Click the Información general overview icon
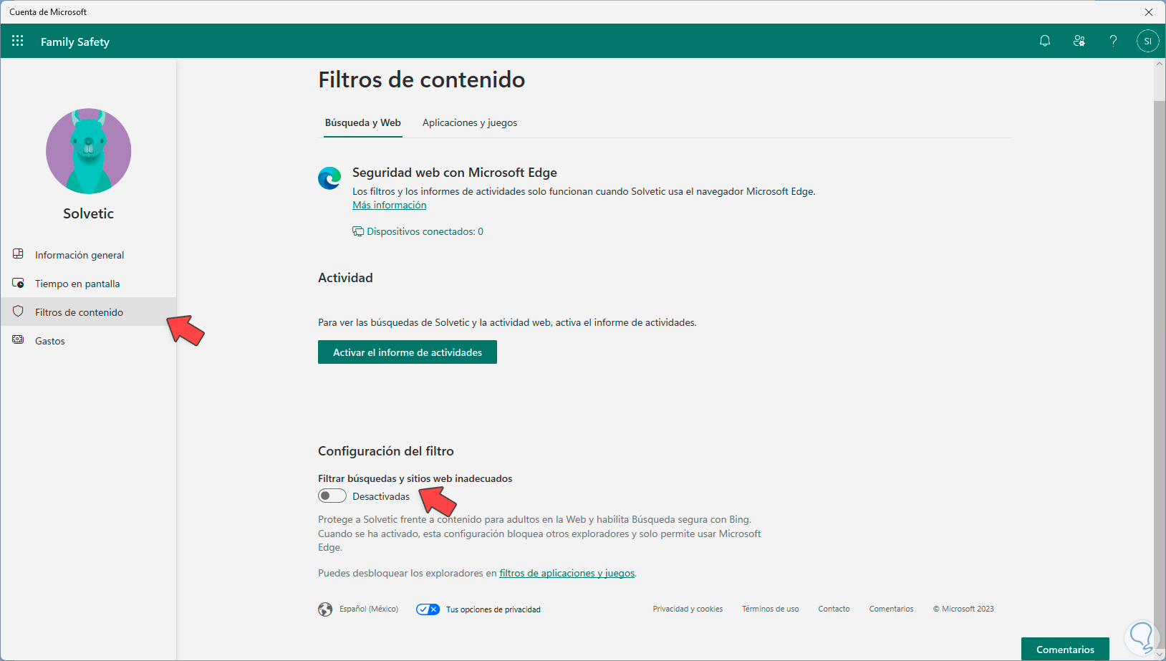 click(19, 254)
